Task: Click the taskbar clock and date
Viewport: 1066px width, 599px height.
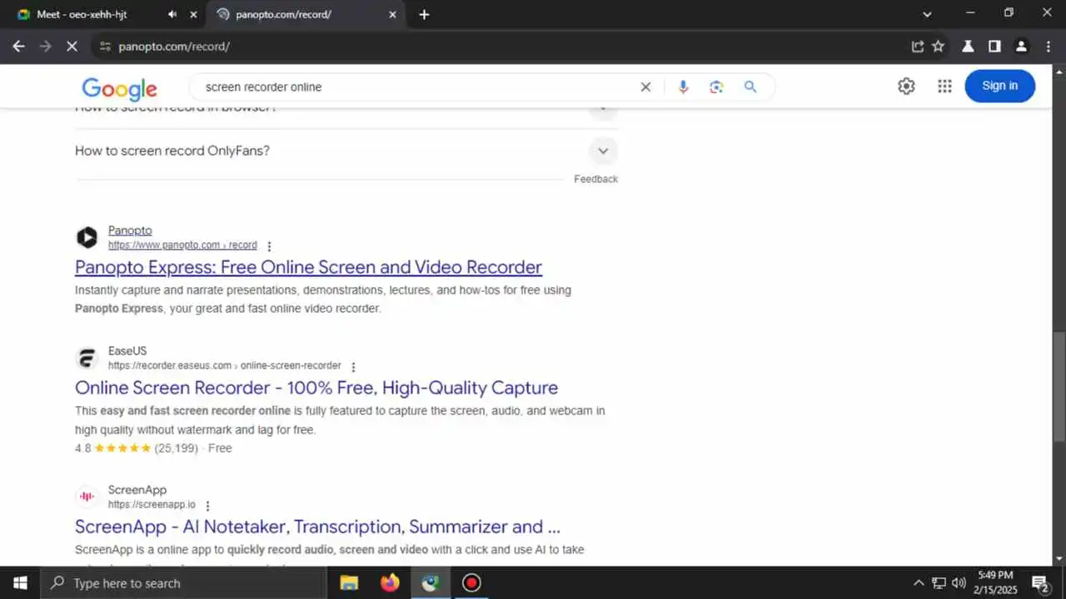Action: 995,582
